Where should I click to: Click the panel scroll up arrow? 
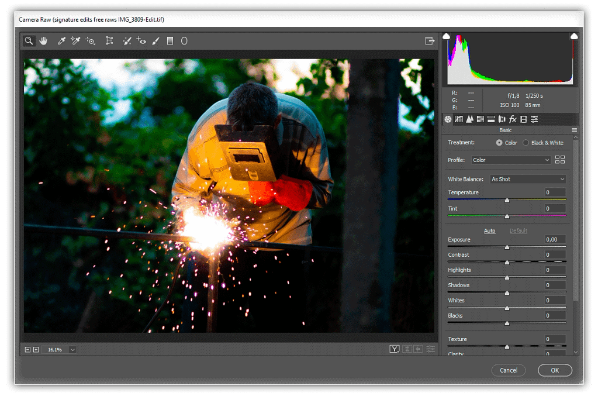click(576, 137)
